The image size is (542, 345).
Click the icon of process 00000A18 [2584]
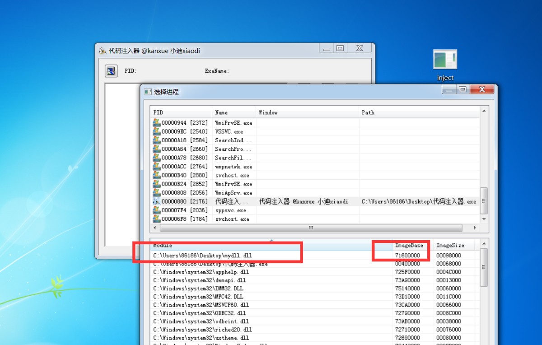pos(157,140)
